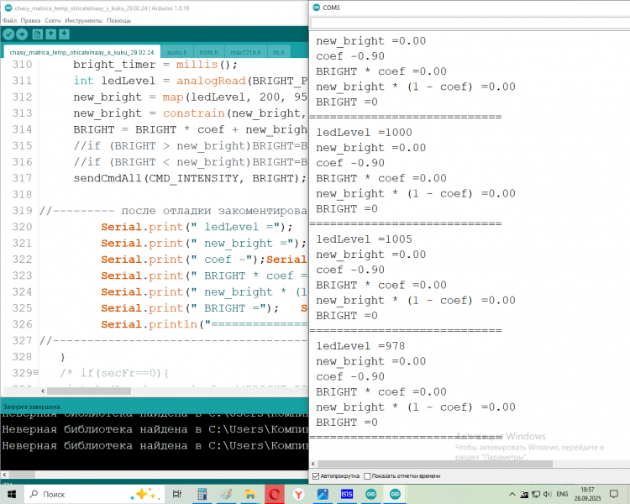This screenshot has height=504, width=630.
Task: Enable Показать отметки времени checkbox
Action: pos(368,476)
